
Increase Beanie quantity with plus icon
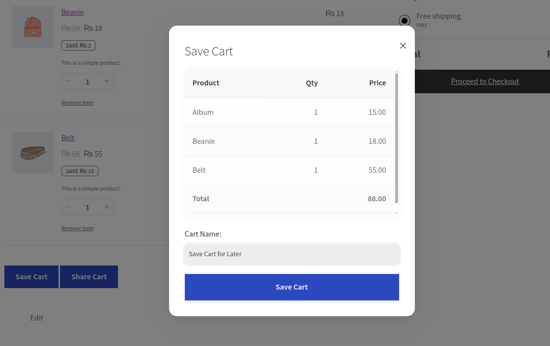click(x=106, y=81)
